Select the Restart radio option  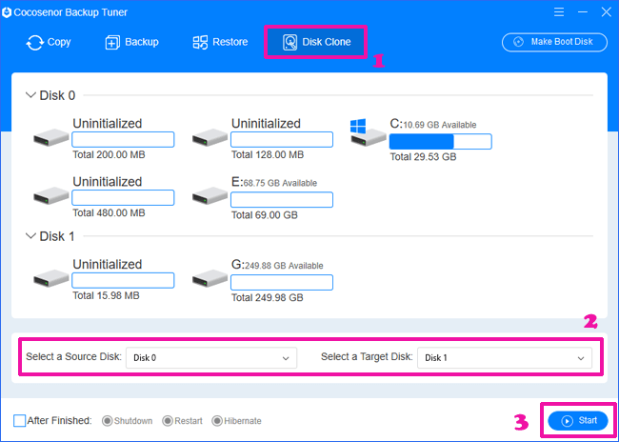pos(183,421)
